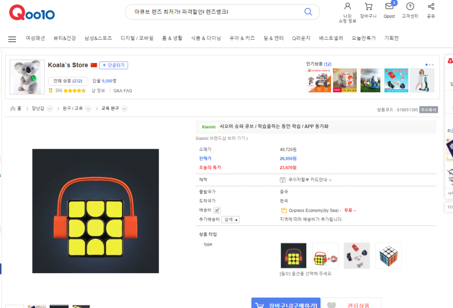Open the 식품 & 다이닝 menu

click(x=206, y=38)
